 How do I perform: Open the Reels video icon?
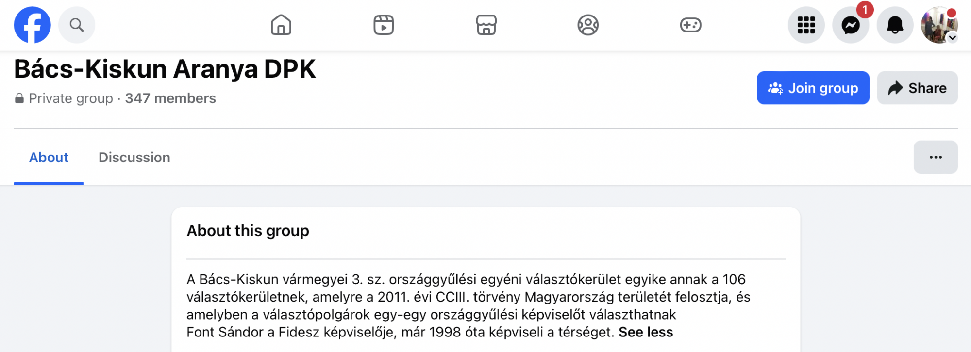click(x=384, y=25)
